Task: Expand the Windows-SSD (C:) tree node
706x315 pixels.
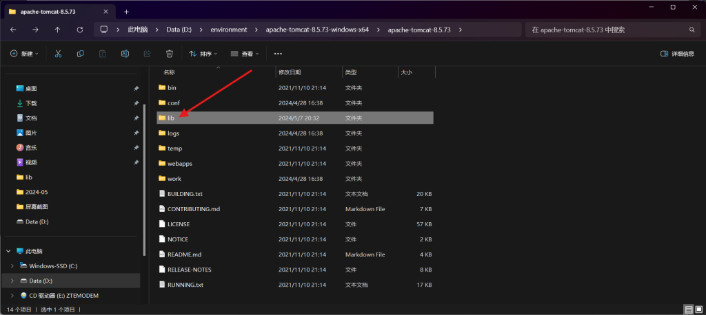Action: (x=12, y=266)
